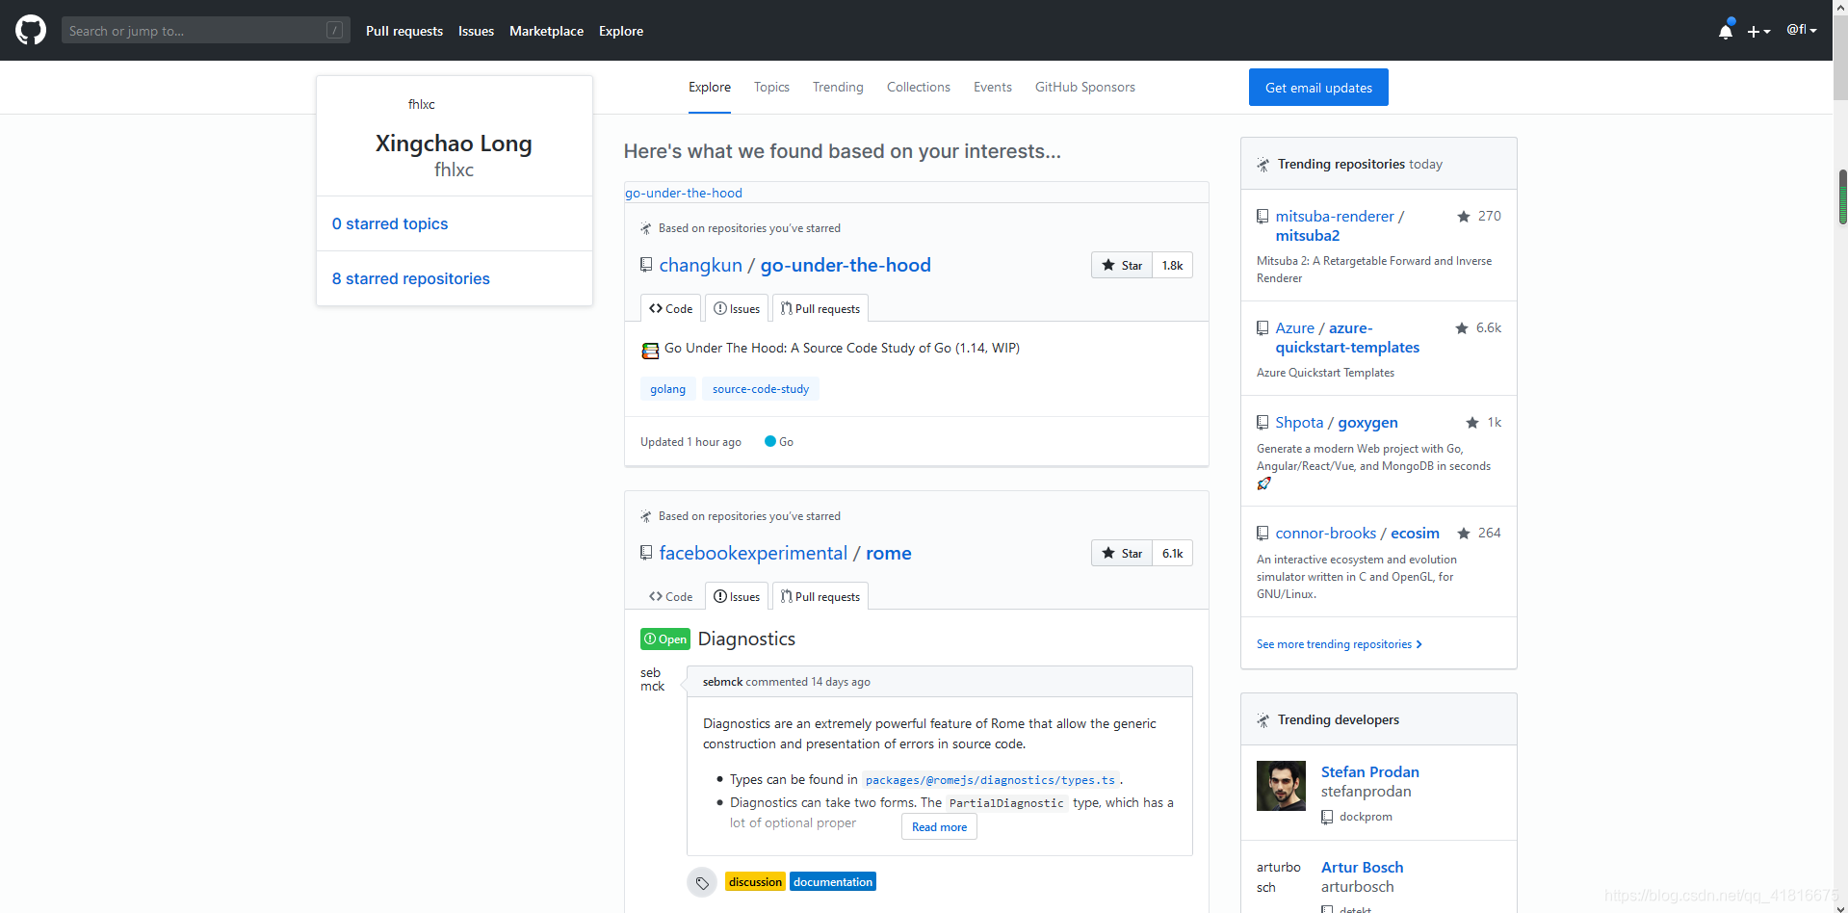Open Pull requests in top navigation

(x=404, y=31)
